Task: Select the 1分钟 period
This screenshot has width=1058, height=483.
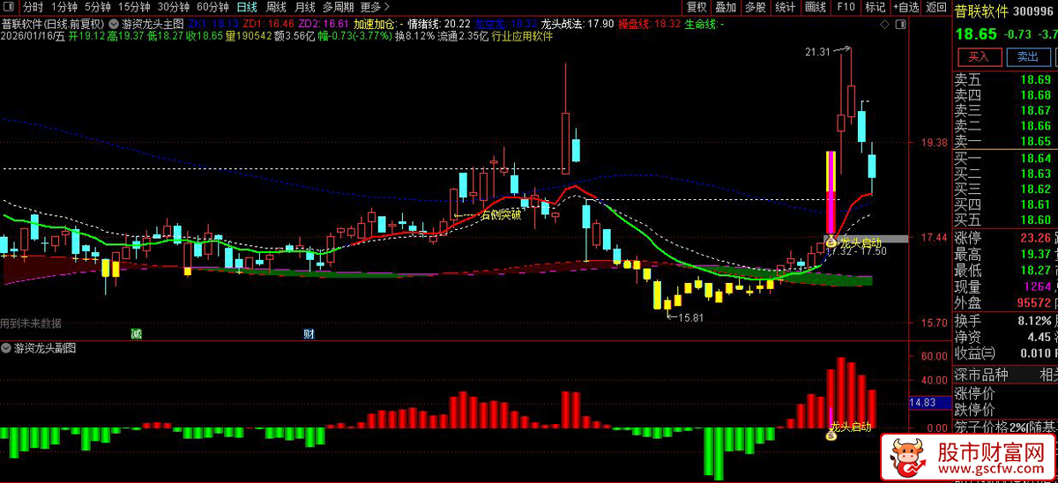Action: [65, 7]
